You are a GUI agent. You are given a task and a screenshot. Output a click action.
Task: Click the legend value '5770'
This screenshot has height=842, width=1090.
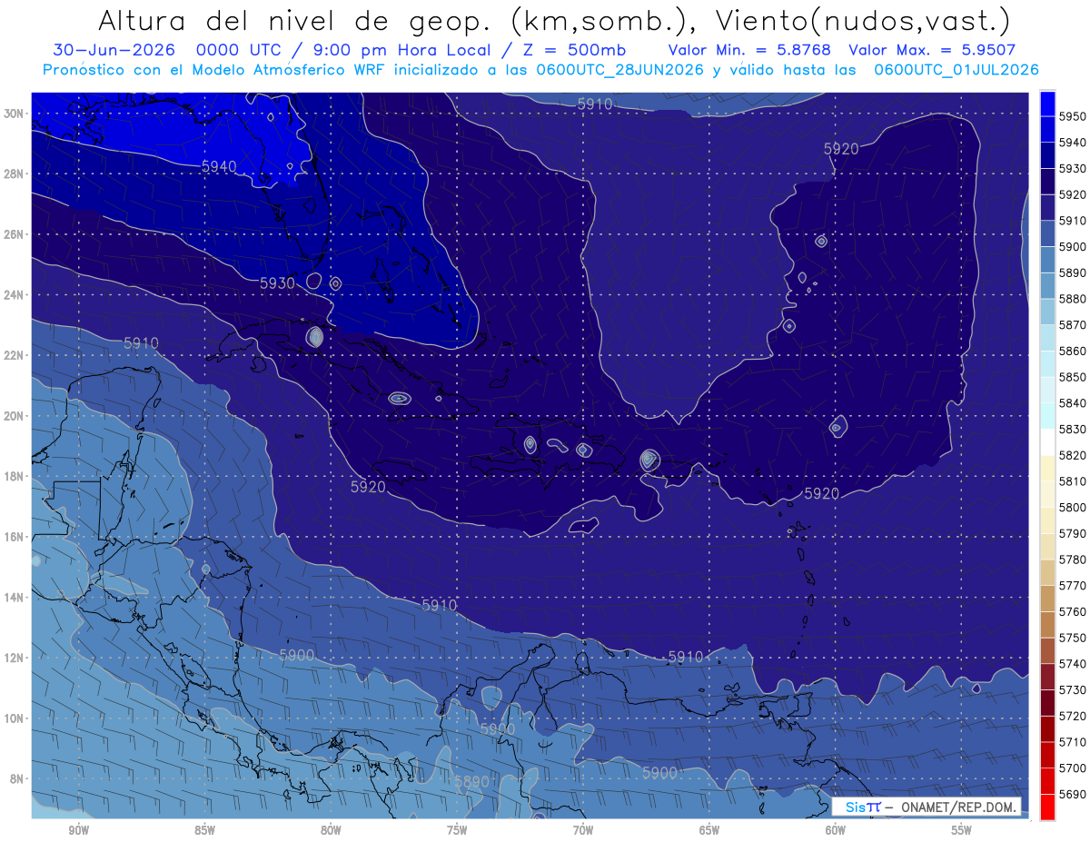[1073, 586]
